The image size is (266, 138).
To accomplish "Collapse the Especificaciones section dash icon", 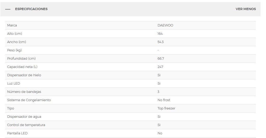I will tap(8, 9).
